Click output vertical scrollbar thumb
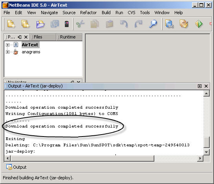 [207, 142]
